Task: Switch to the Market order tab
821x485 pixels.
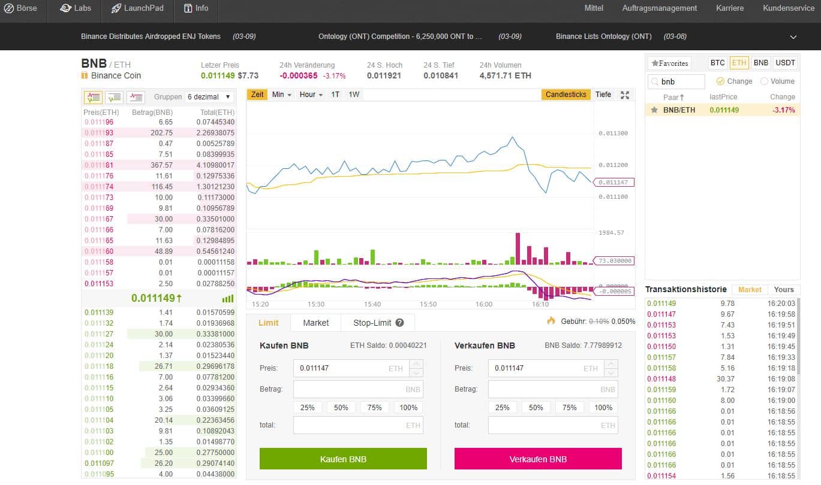Action: pyautogui.click(x=315, y=323)
